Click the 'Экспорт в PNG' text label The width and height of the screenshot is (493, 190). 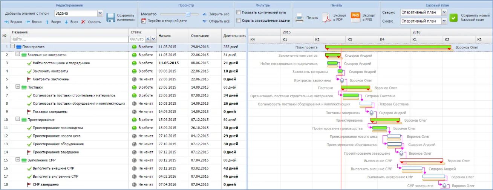pos(369,18)
